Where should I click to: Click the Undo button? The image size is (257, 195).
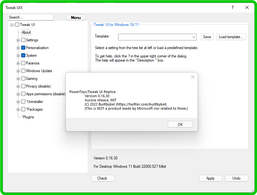click(x=236, y=178)
